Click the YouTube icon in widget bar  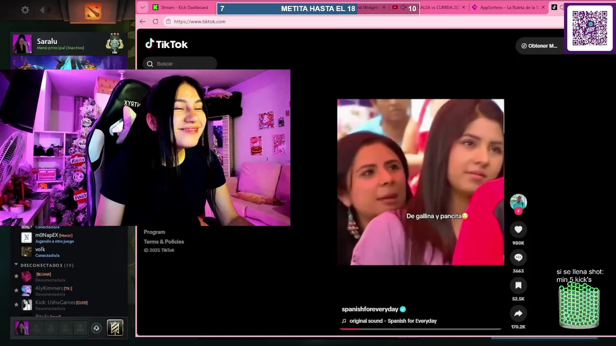tap(395, 8)
